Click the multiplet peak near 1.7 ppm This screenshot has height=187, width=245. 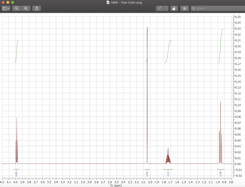pos(168,156)
